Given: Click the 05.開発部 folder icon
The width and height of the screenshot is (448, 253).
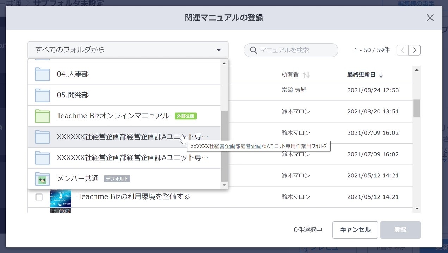Looking at the screenshot, I should [x=42, y=95].
